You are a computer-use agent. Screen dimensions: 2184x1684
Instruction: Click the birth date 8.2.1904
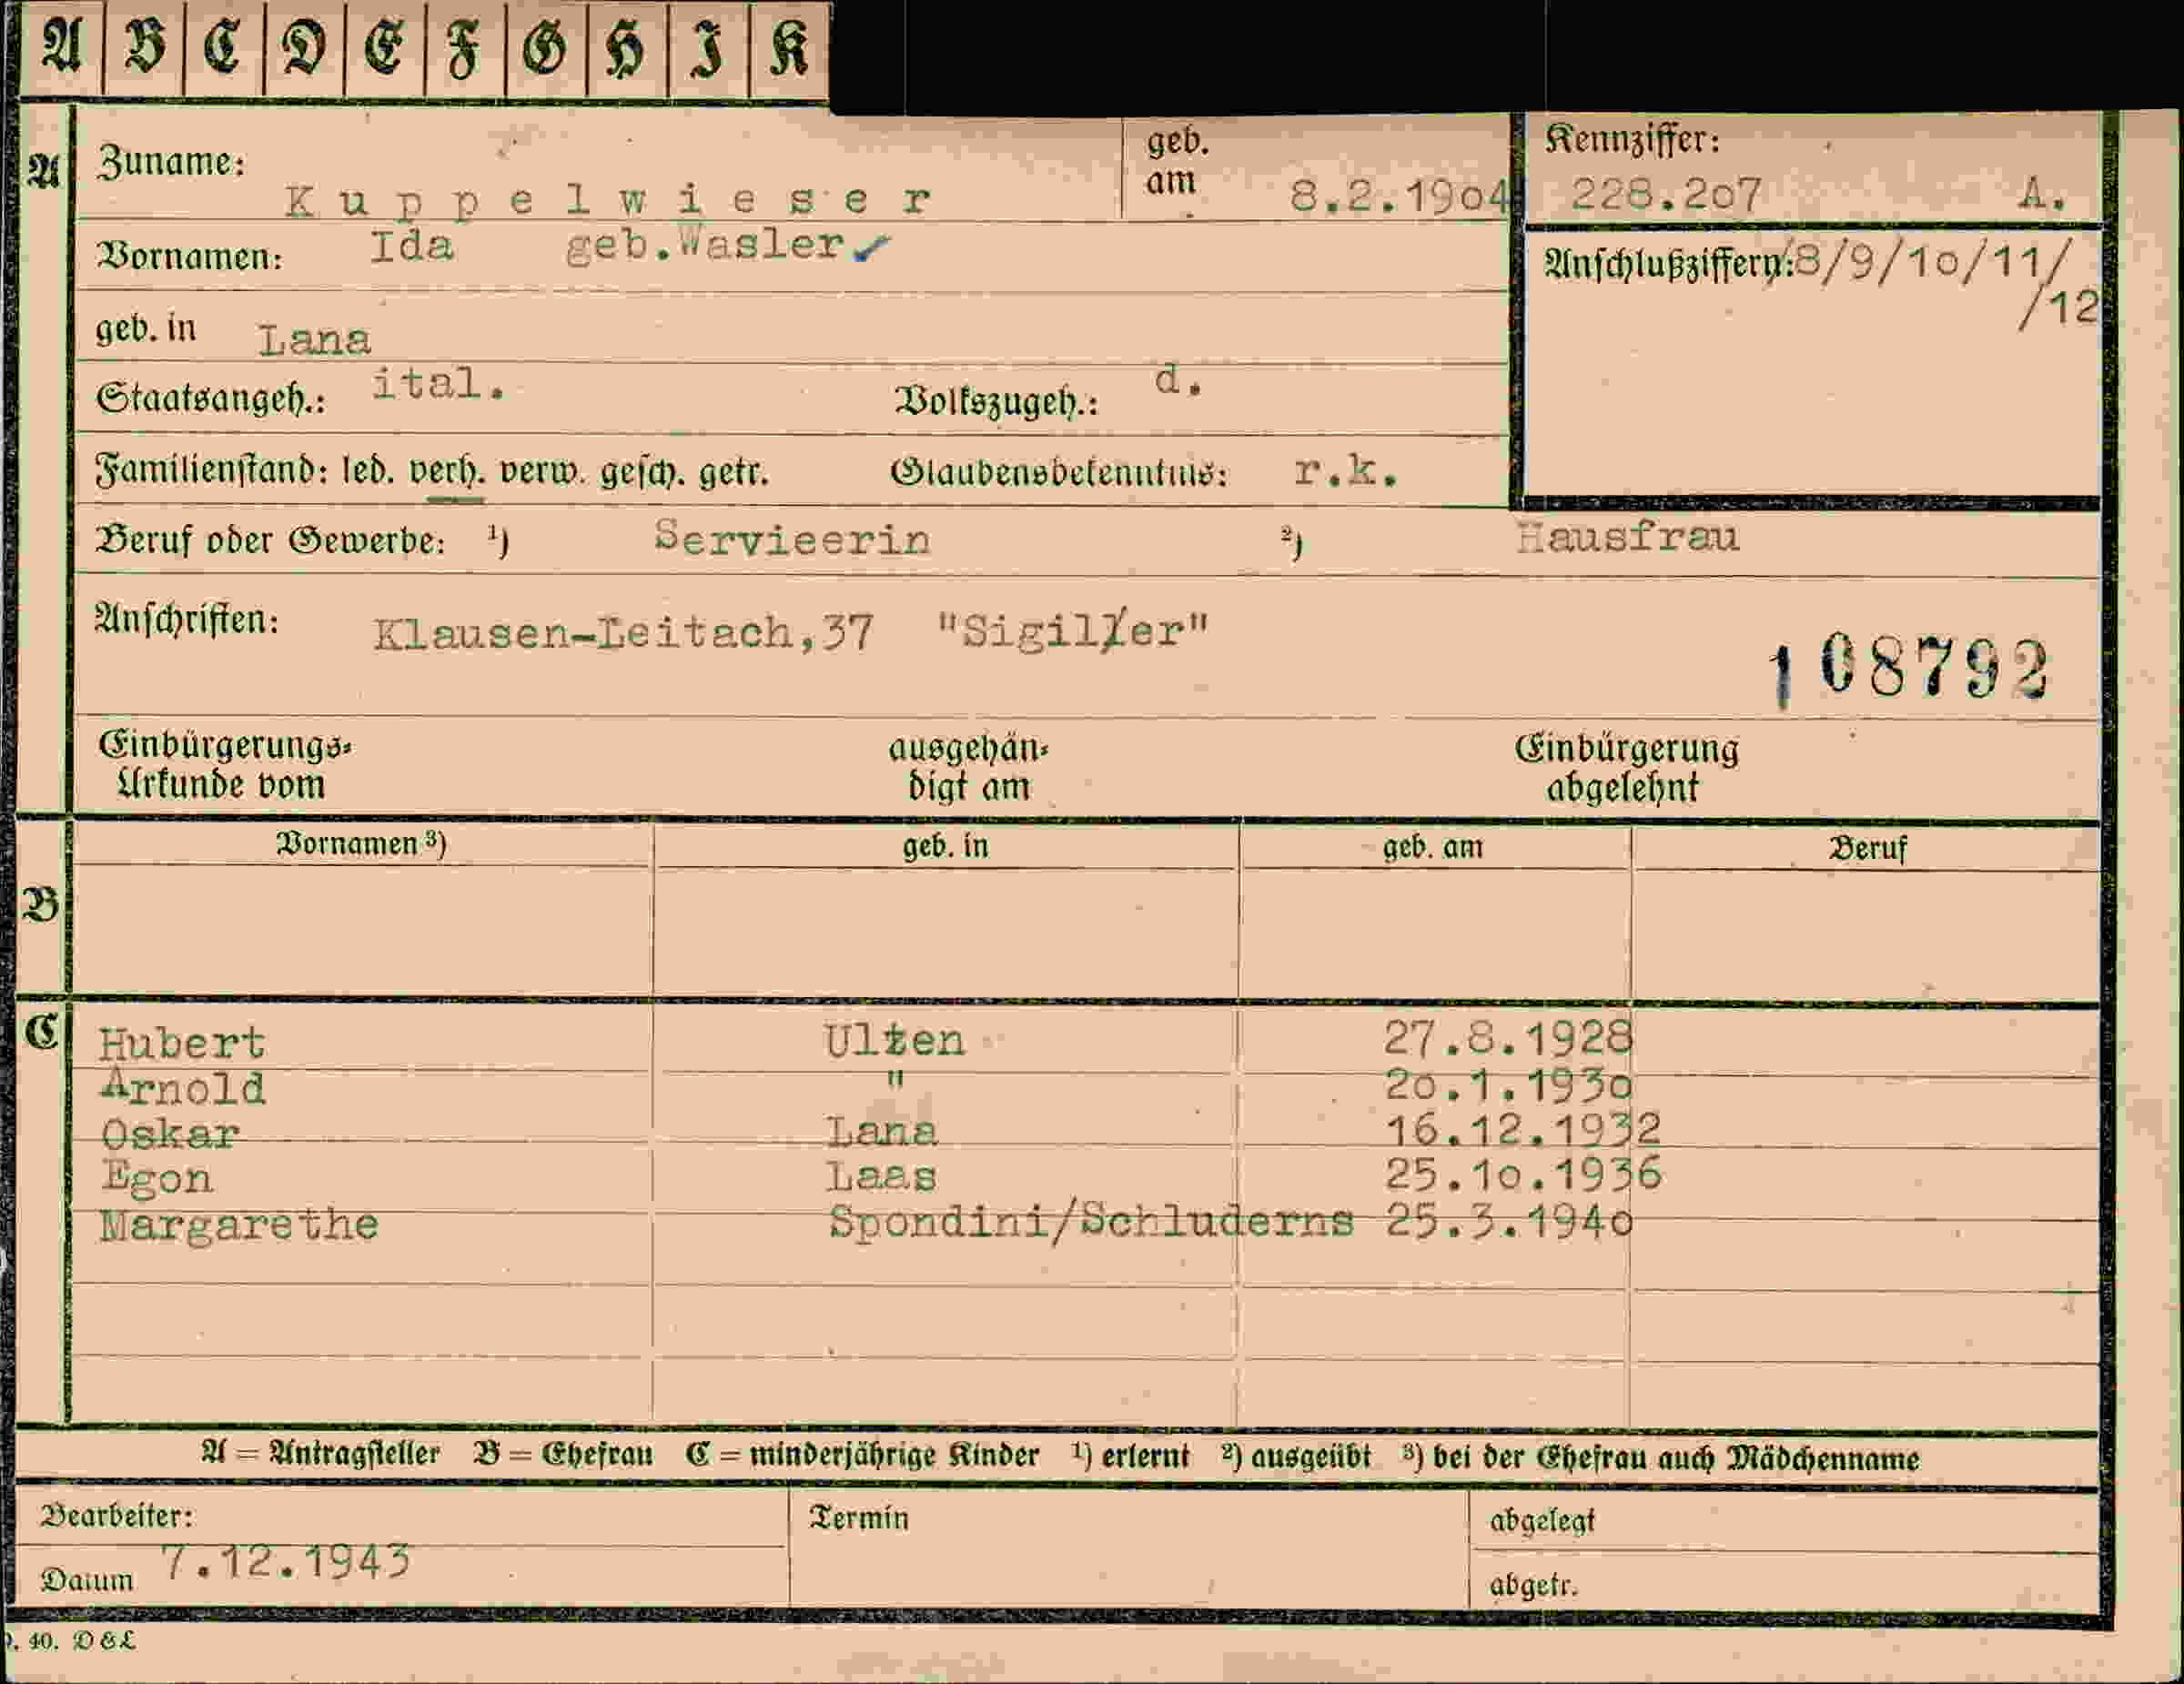tap(1398, 196)
